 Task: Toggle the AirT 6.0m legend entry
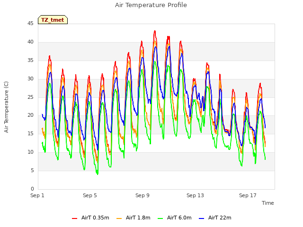[x=175, y=218]
